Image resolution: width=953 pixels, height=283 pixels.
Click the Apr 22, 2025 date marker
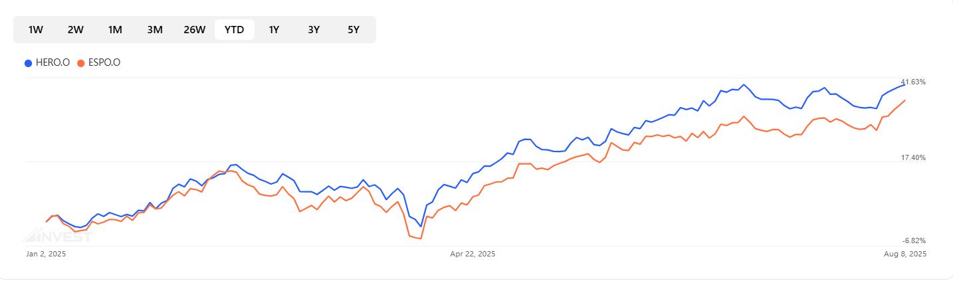point(473,254)
